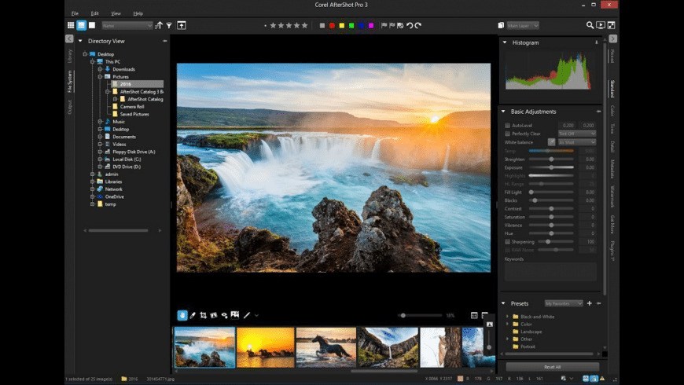Screen dimensions: 684x385
Task: Switch to thumbnail grid view
Action: coord(71,25)
